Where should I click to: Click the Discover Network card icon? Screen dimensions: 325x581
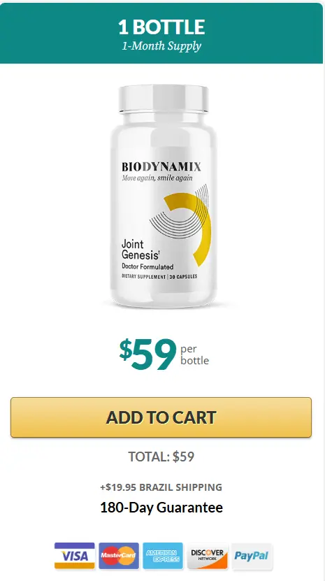click(207, 555)
